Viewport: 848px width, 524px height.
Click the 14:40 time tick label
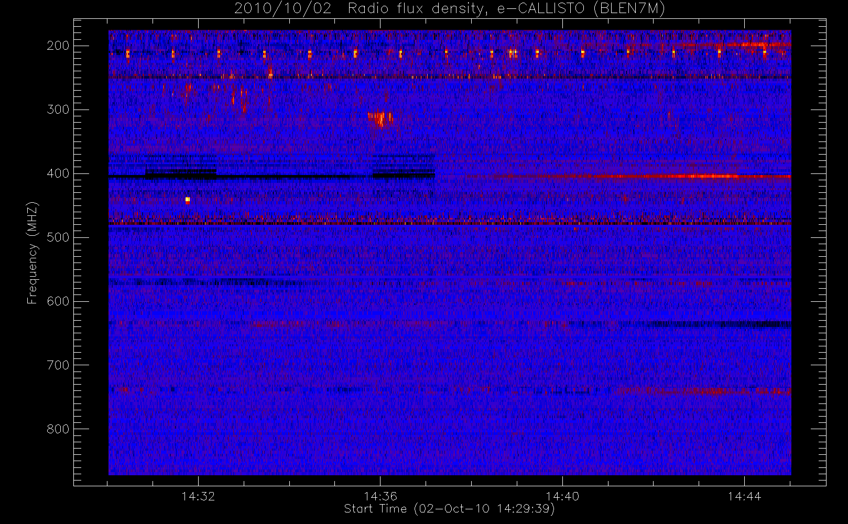tap(562, 496)
